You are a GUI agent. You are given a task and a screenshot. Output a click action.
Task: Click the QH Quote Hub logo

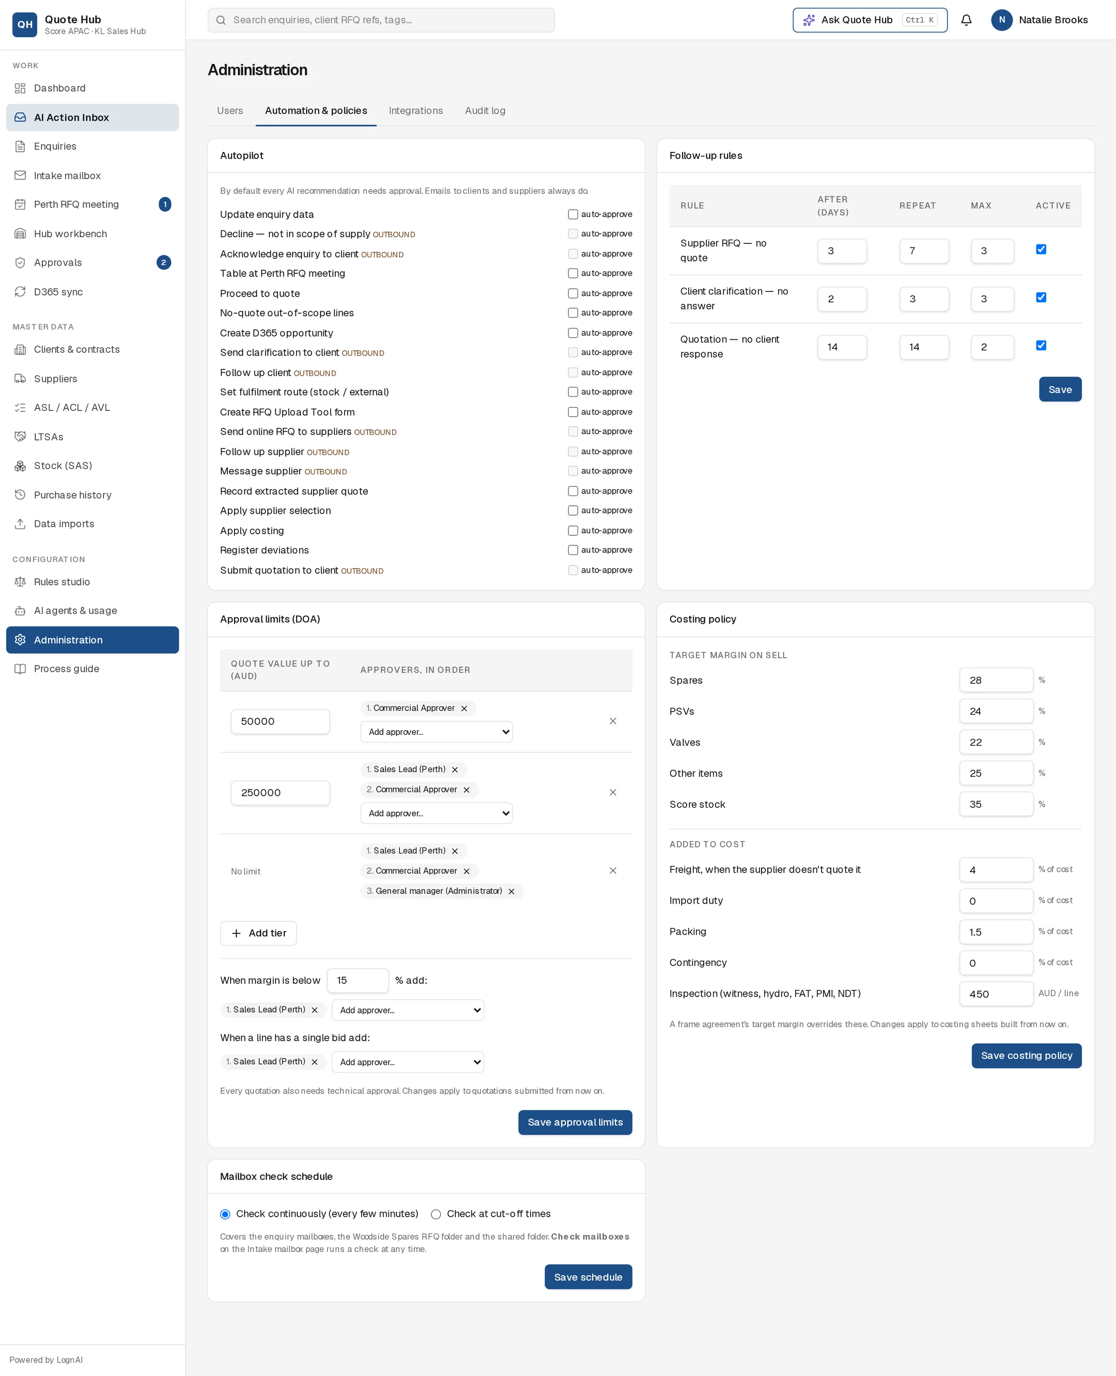(24, 24)
